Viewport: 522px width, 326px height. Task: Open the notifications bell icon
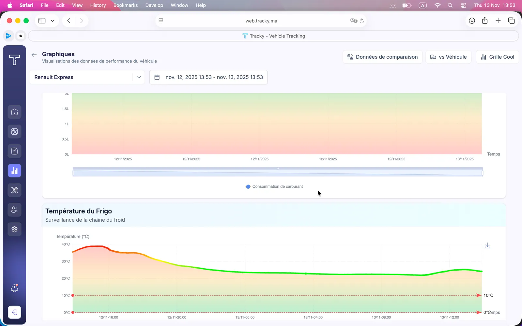[x=14, y=288]
